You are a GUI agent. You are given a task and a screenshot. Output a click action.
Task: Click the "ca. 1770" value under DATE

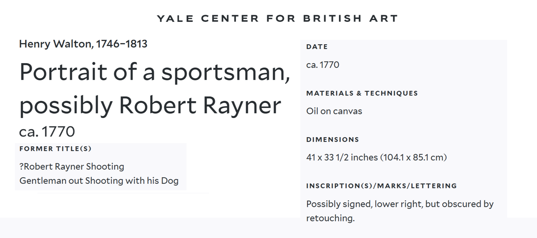(323, 65)
